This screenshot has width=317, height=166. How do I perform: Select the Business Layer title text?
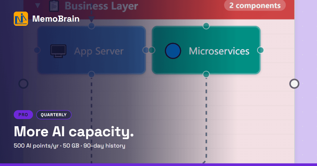tap(101, 6)
